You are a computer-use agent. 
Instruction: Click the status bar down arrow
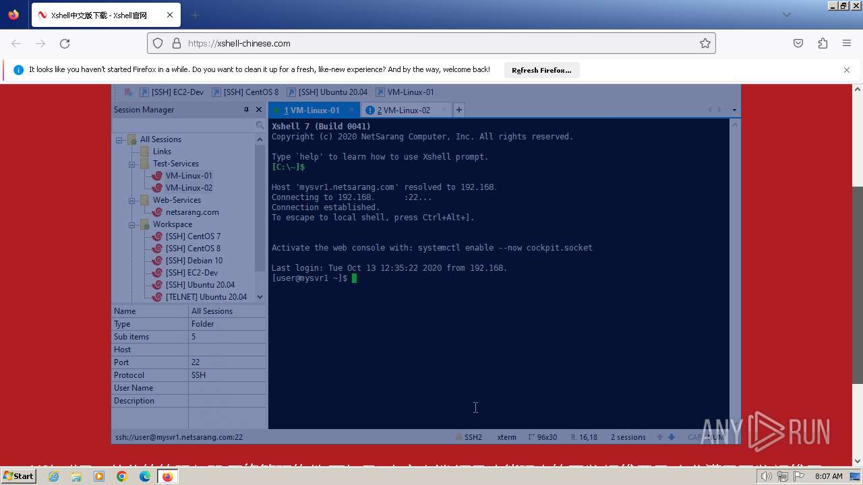pyautogui.click(x=672, y=437)
